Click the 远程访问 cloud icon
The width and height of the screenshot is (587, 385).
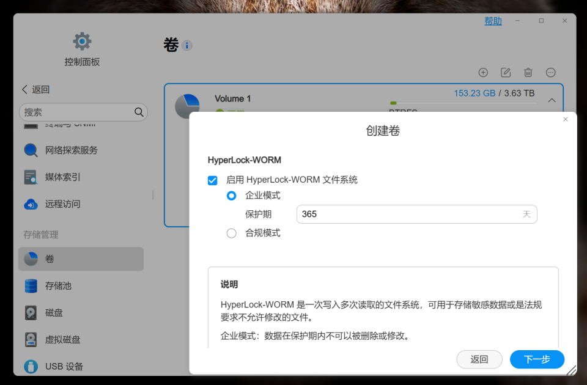(31, 204)
